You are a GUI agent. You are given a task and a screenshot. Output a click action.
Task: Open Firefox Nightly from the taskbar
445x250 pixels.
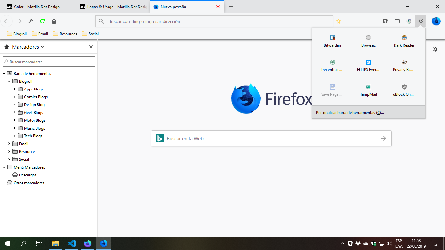(88, 243)
